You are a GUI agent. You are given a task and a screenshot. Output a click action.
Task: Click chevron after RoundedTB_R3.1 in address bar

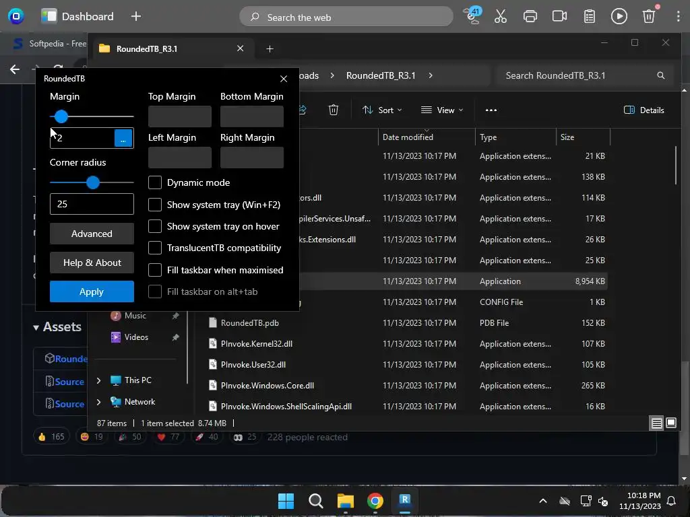(431, 75)
